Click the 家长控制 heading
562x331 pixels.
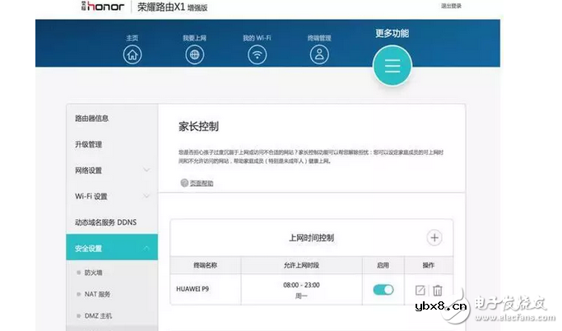tap(198, 126)
